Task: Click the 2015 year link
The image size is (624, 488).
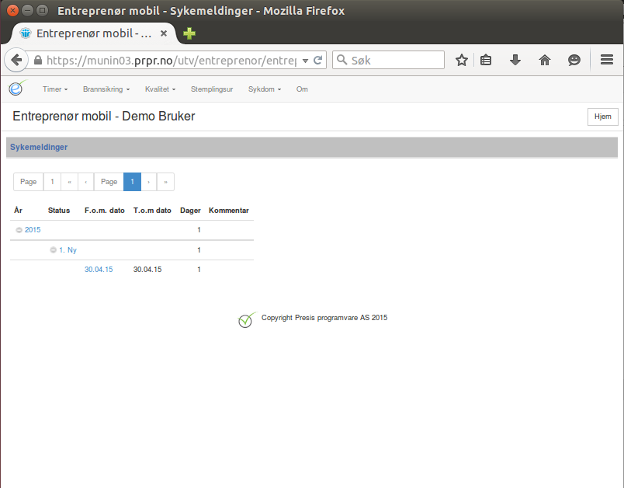Action: tap(33, 230)
